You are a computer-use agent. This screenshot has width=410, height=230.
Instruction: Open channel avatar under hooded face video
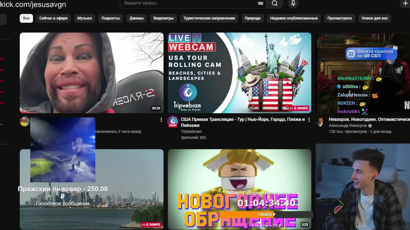click(25, 121)
